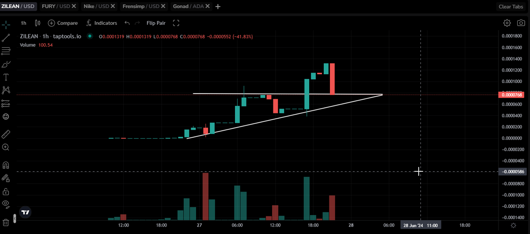Image resolution: width=530 pixels, height=234 pixels.
Task: Redo the last chart action
Action: (137, 23)
